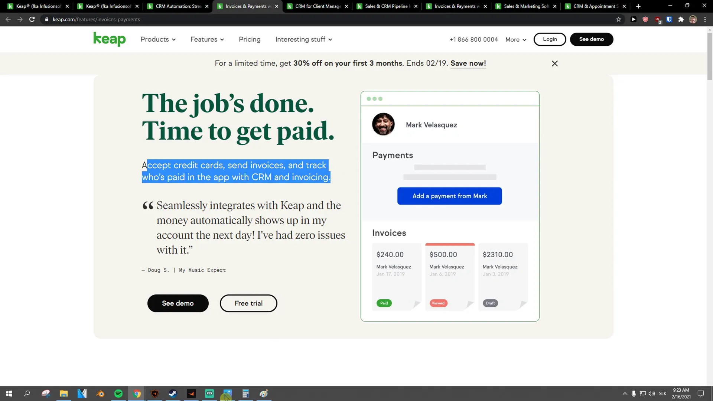713x401 pixels.
Task: Dismiss the promotional banner
Action: (x=555, y=63)
